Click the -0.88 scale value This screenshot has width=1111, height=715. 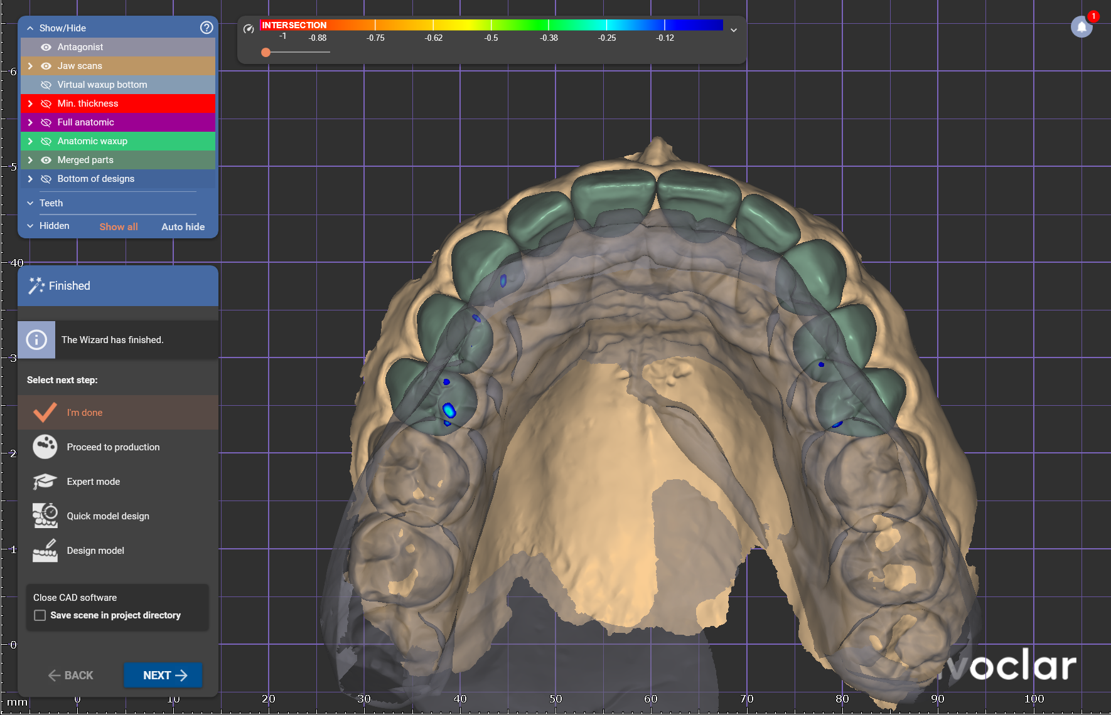pyautogui.click(x=318, y=38)
